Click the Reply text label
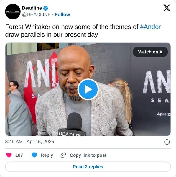The image size is (176, 177). (x=47, y=155)
